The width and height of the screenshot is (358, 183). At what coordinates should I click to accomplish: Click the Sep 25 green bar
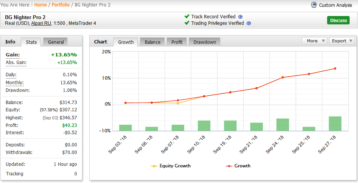tap(309, 129)
